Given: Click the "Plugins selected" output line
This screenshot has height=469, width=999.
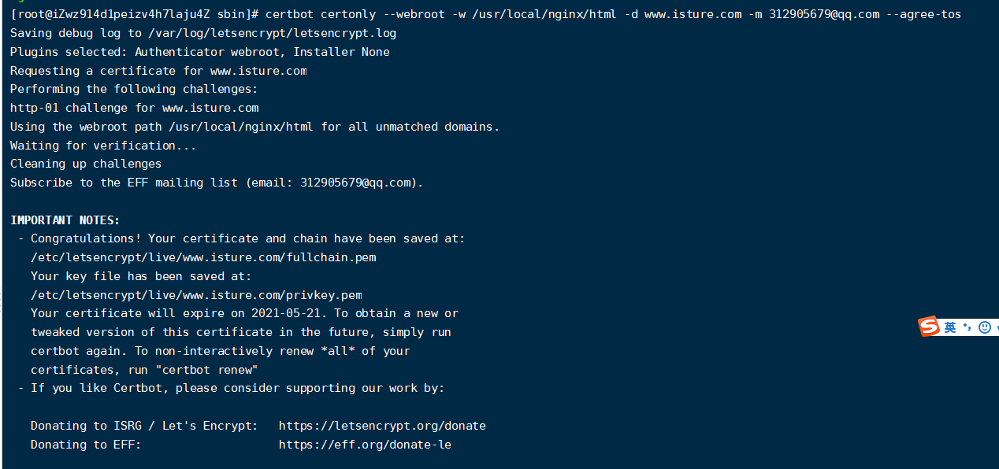Looking at the screenshot, I should pyautogui.click(x=199, y=52).
